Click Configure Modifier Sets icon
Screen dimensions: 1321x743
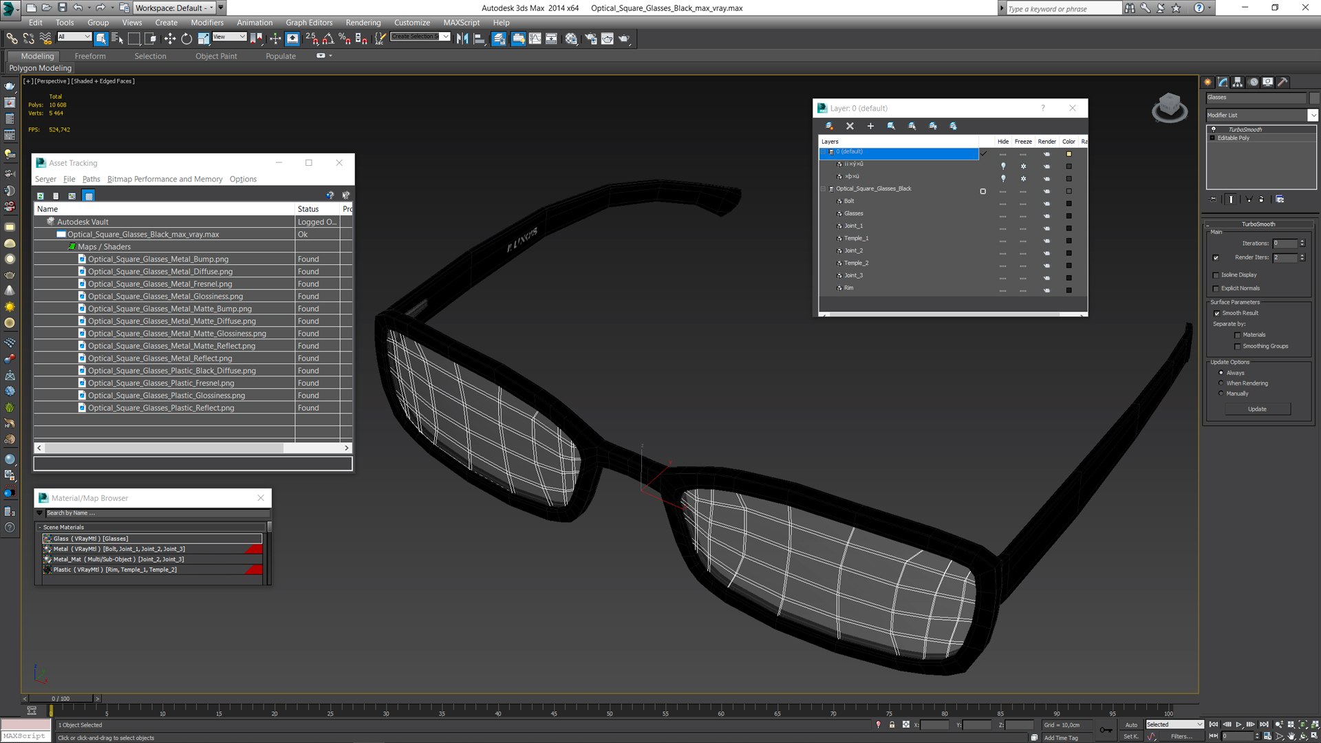pyautogui.click(x=1280, y=200)
